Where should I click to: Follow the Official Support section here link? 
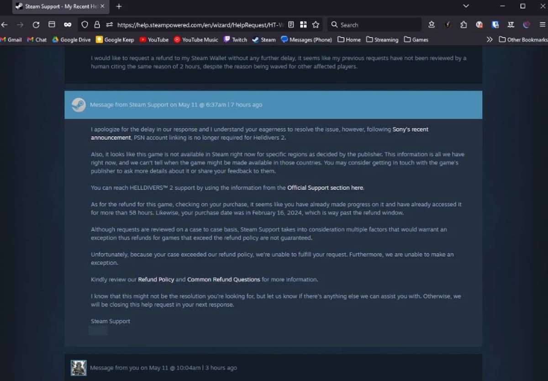tap(326, 188)
